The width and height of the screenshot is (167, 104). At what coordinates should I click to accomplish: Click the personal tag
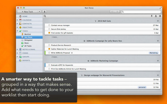[x=142, y=87]
